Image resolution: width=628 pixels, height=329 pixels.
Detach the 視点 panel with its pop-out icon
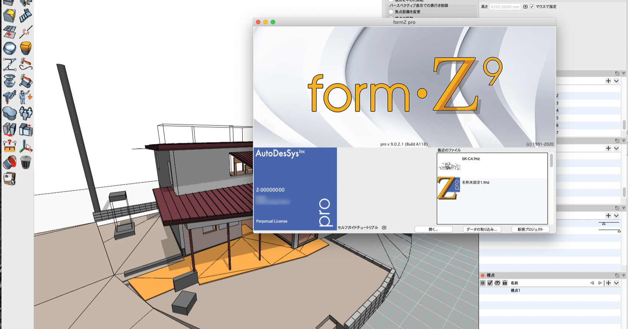pos(617,275)
